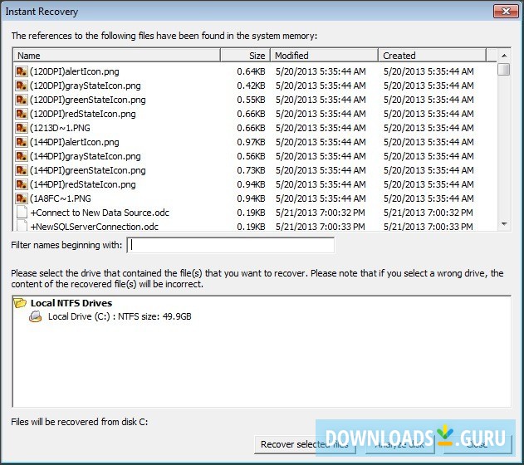Sort files by Modified column header
524x465 pixels.
click(x=324, y=56)
